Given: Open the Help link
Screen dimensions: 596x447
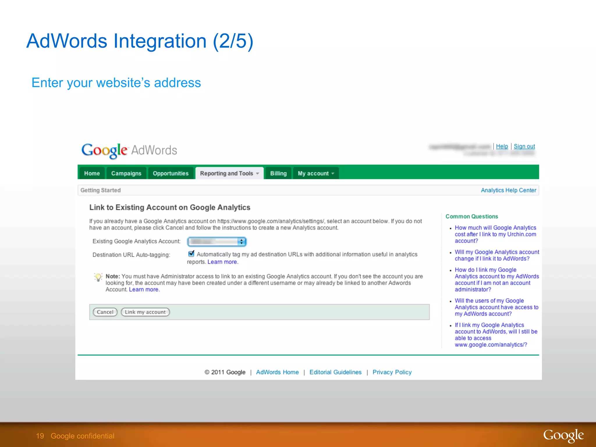Looking at the screenshot, I should click(x=502, y=146).
